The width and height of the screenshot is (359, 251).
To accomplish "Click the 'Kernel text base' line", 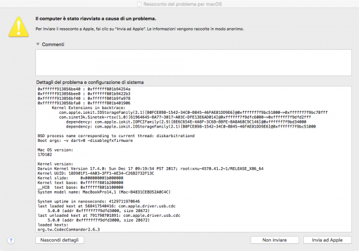I will pos(80,183).
